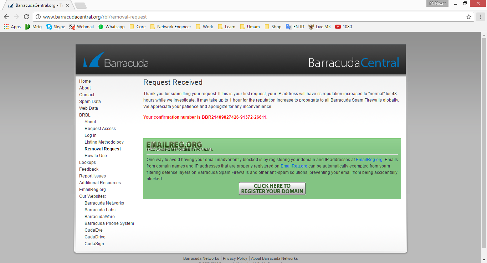Click the Webmail bookmark icon
Viewport: 487px width, 263px height.
click(x=72, y=26)
